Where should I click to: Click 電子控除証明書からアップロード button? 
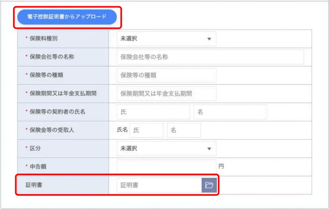(x=67, y=17)
